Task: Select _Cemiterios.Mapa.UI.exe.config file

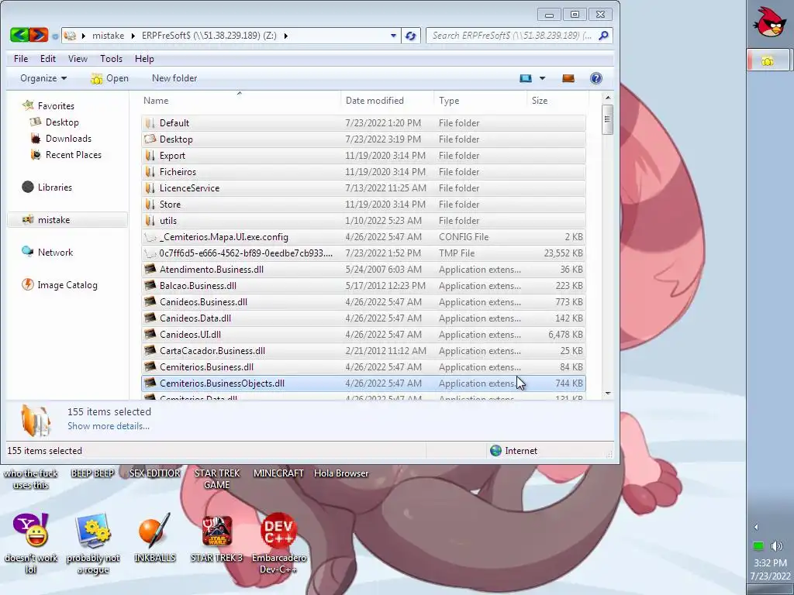Action: tap(364, 237)
